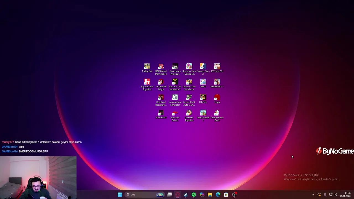Open network settings tray icon
This screenshot has width=354, height=199.
331,195
